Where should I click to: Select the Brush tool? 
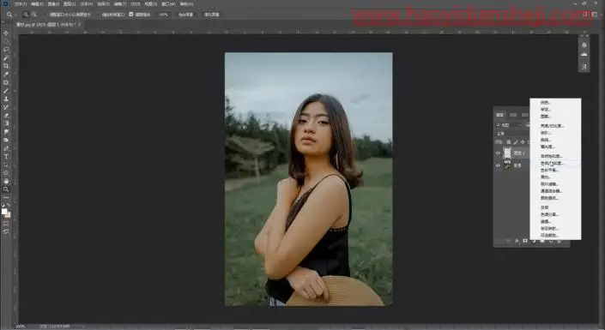pyautogui.click(x=6, y=91)
